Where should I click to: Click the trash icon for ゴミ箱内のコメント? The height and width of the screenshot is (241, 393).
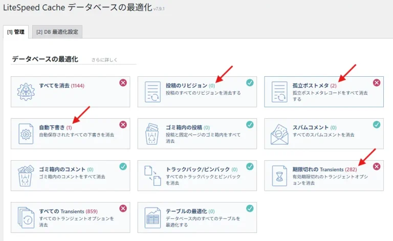point(26,176)
